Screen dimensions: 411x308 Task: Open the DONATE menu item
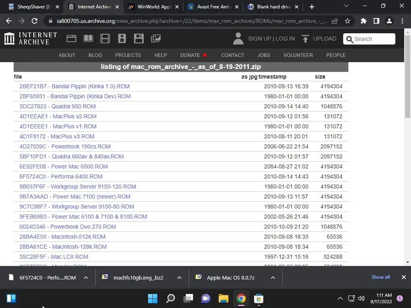pyautogui.click(x=194, y=55)
